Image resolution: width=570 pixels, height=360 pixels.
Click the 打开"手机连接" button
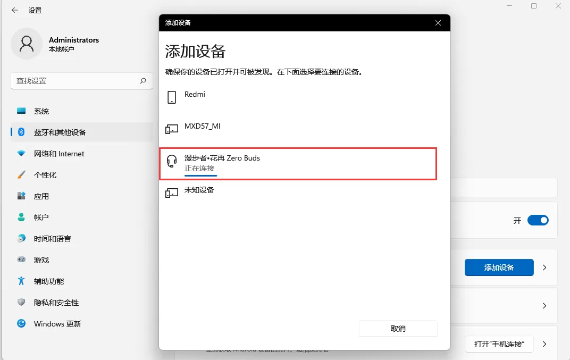(x=499, y=345)
